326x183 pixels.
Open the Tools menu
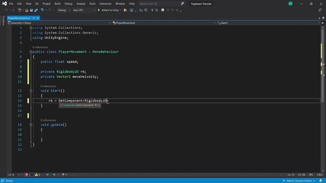pyautogui.click(x=92, y=4)
